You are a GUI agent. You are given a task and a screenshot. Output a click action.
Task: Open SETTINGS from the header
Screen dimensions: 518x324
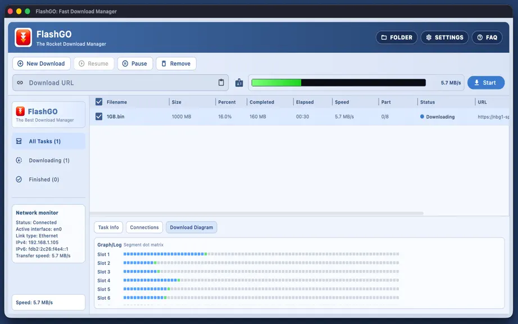point(444,37)
